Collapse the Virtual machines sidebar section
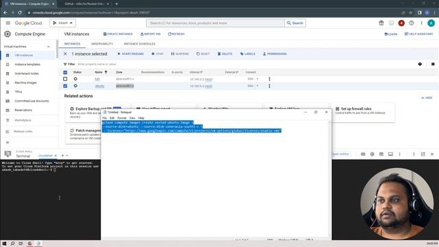Screen dimensions: 439x247 49,47
